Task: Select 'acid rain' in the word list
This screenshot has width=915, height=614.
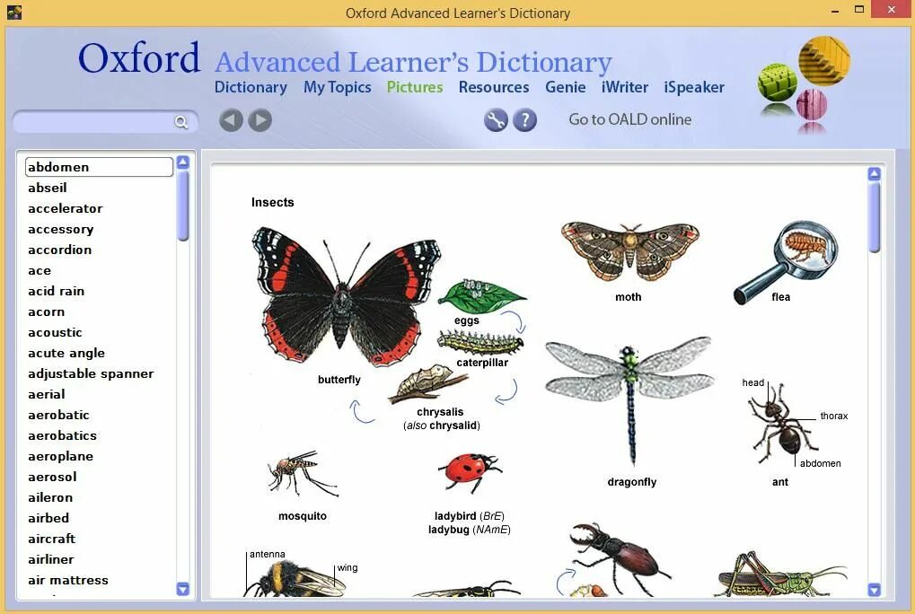Action: tap(56, 291)
